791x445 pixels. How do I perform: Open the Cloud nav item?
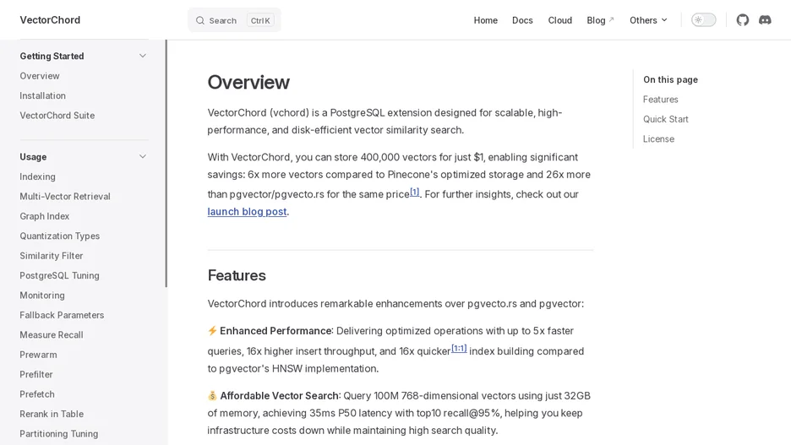click(560, 20)
